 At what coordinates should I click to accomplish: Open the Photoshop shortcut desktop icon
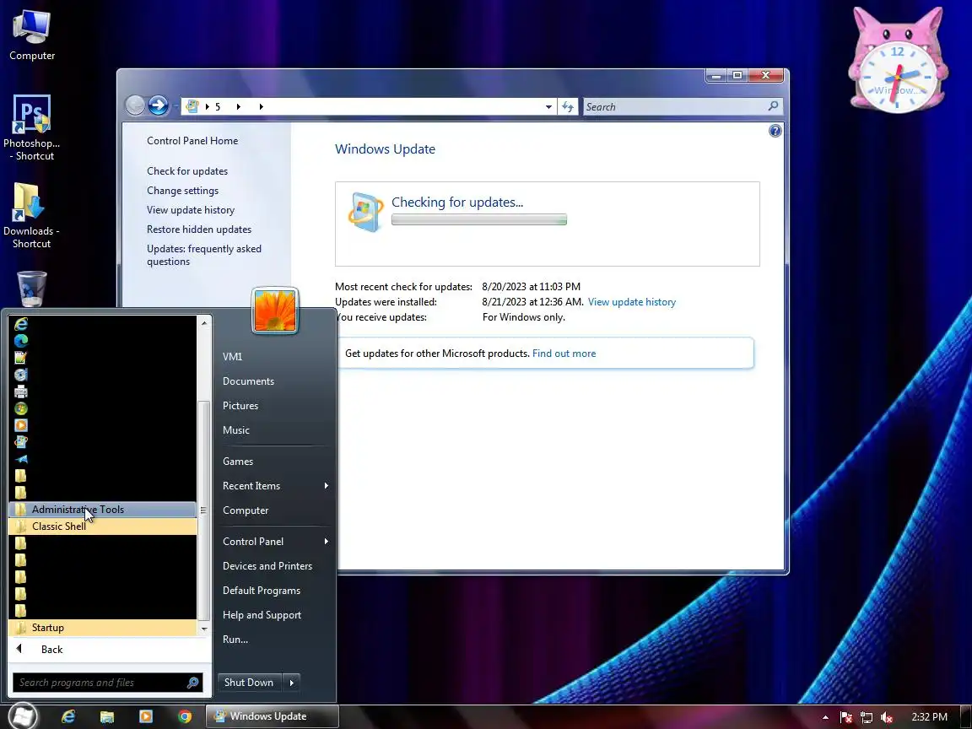[31, 127]
